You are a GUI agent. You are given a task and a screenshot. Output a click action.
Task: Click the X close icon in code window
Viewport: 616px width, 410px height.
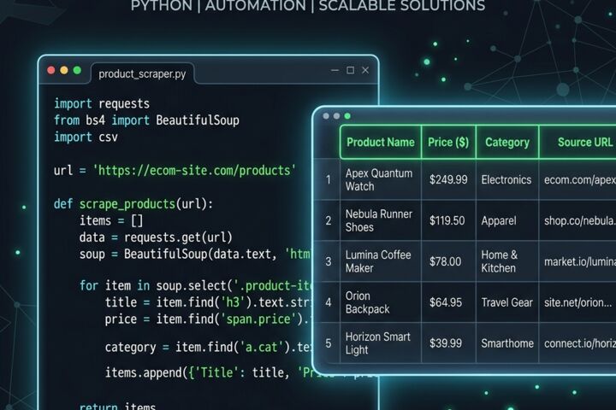[x=365, y=70]
